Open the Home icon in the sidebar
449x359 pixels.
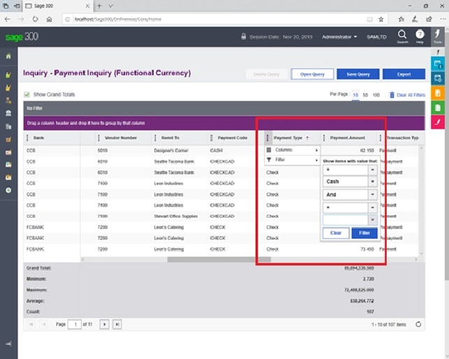click(x=8, y=56)
